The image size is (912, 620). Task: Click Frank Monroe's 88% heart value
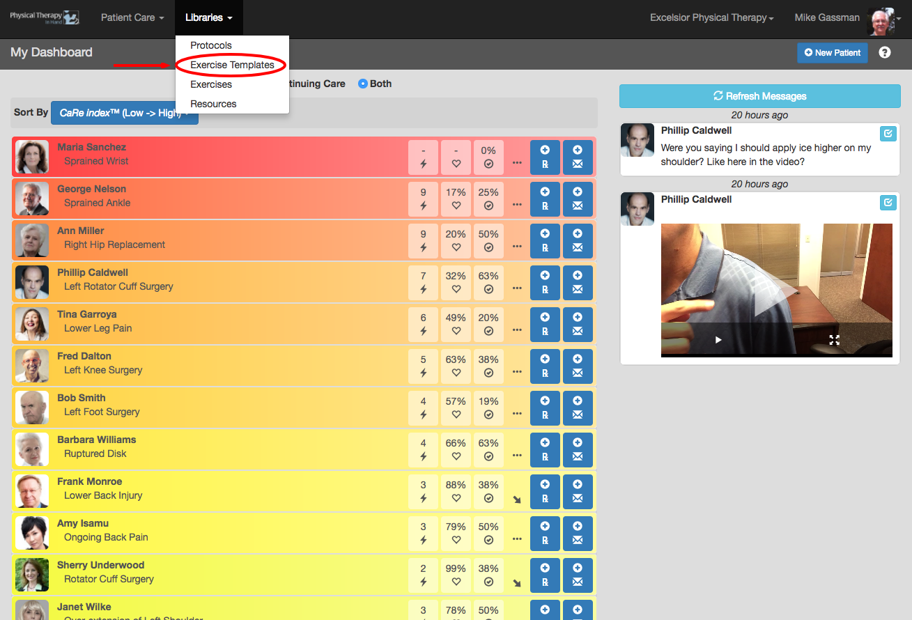[456, 485]
